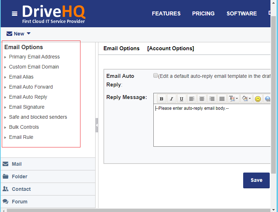278x212 pixels.
Task: Click the Folder icon in sidebar
Action: 5,176
